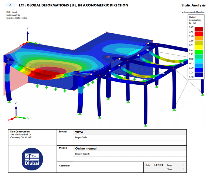This screenshot has width=206, height=175.
Task: Select the green 0.27 legend swatch
Action: 199,52
